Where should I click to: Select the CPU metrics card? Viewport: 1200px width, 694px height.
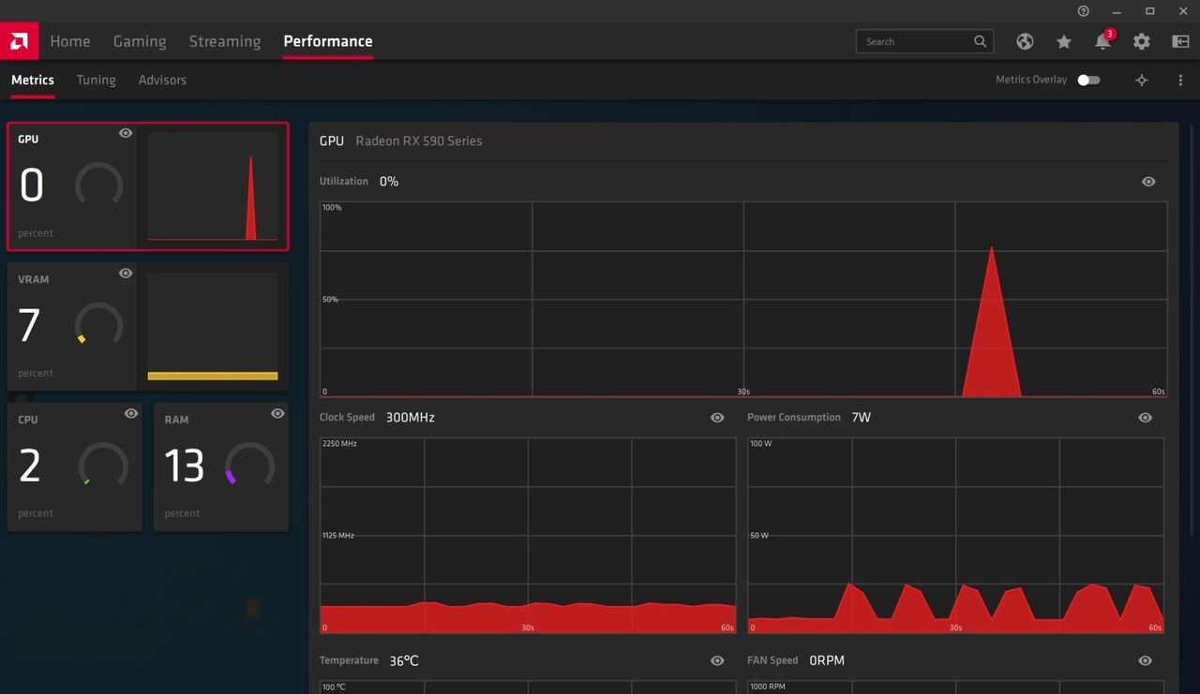tap(75, 467)
